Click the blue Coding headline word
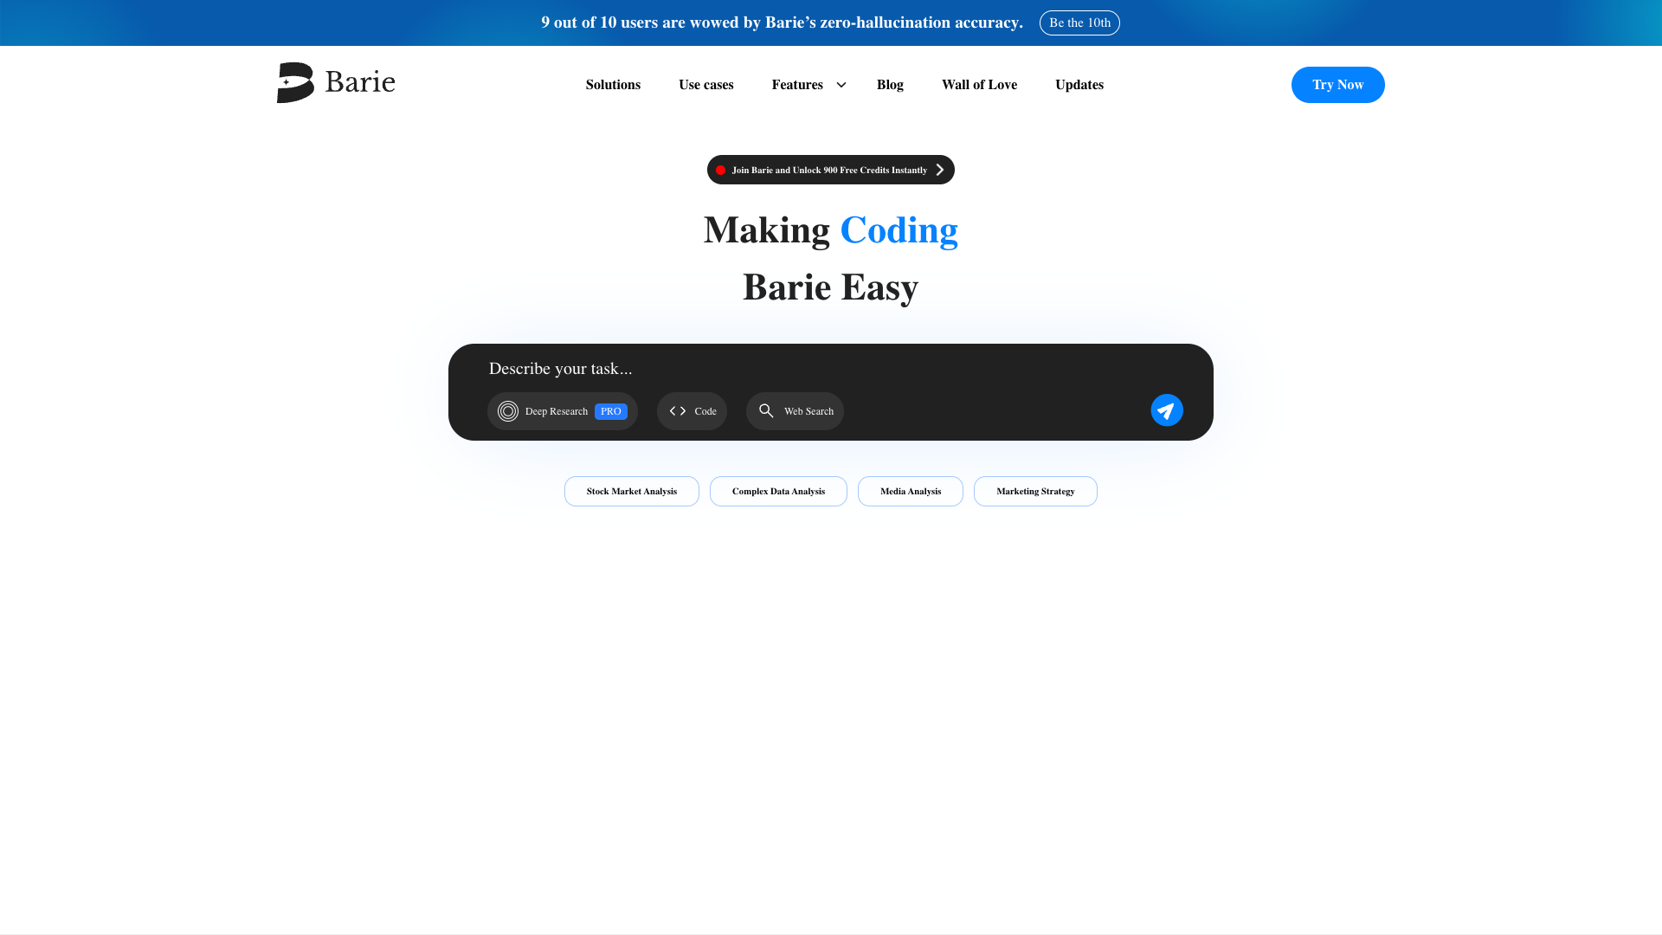1662x935 pixels. pyautogui.click(x=899, y=230)
